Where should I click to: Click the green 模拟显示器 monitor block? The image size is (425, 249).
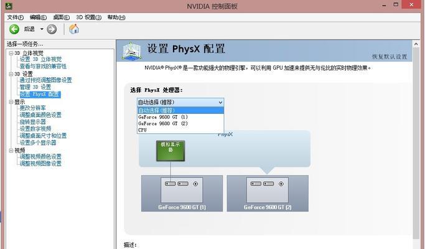pos(170,151)
